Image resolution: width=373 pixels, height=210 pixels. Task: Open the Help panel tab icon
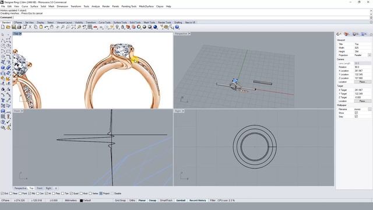coord(364,34)
